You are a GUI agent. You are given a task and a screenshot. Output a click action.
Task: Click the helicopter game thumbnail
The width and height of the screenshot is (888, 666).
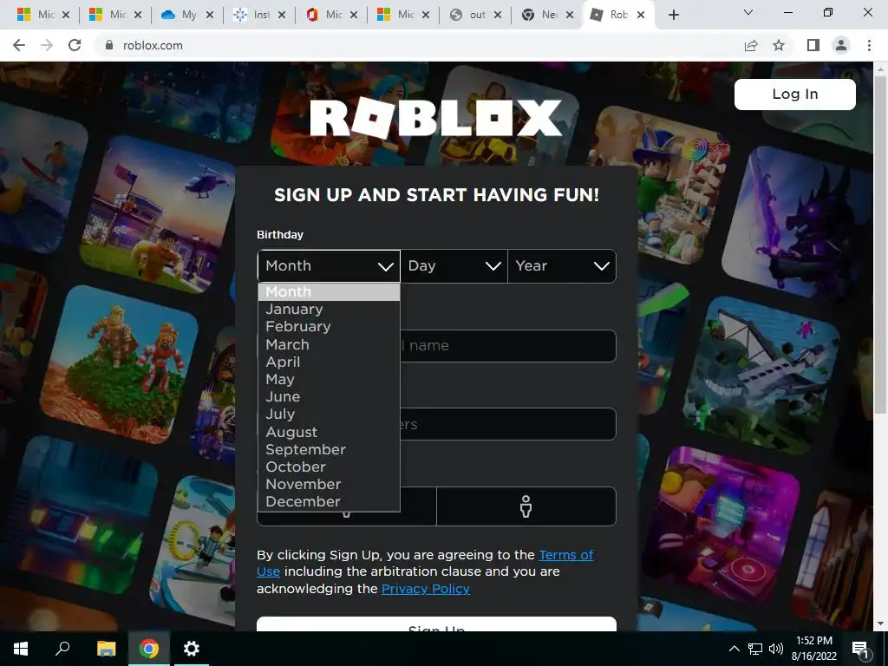(x=159, y=214)
